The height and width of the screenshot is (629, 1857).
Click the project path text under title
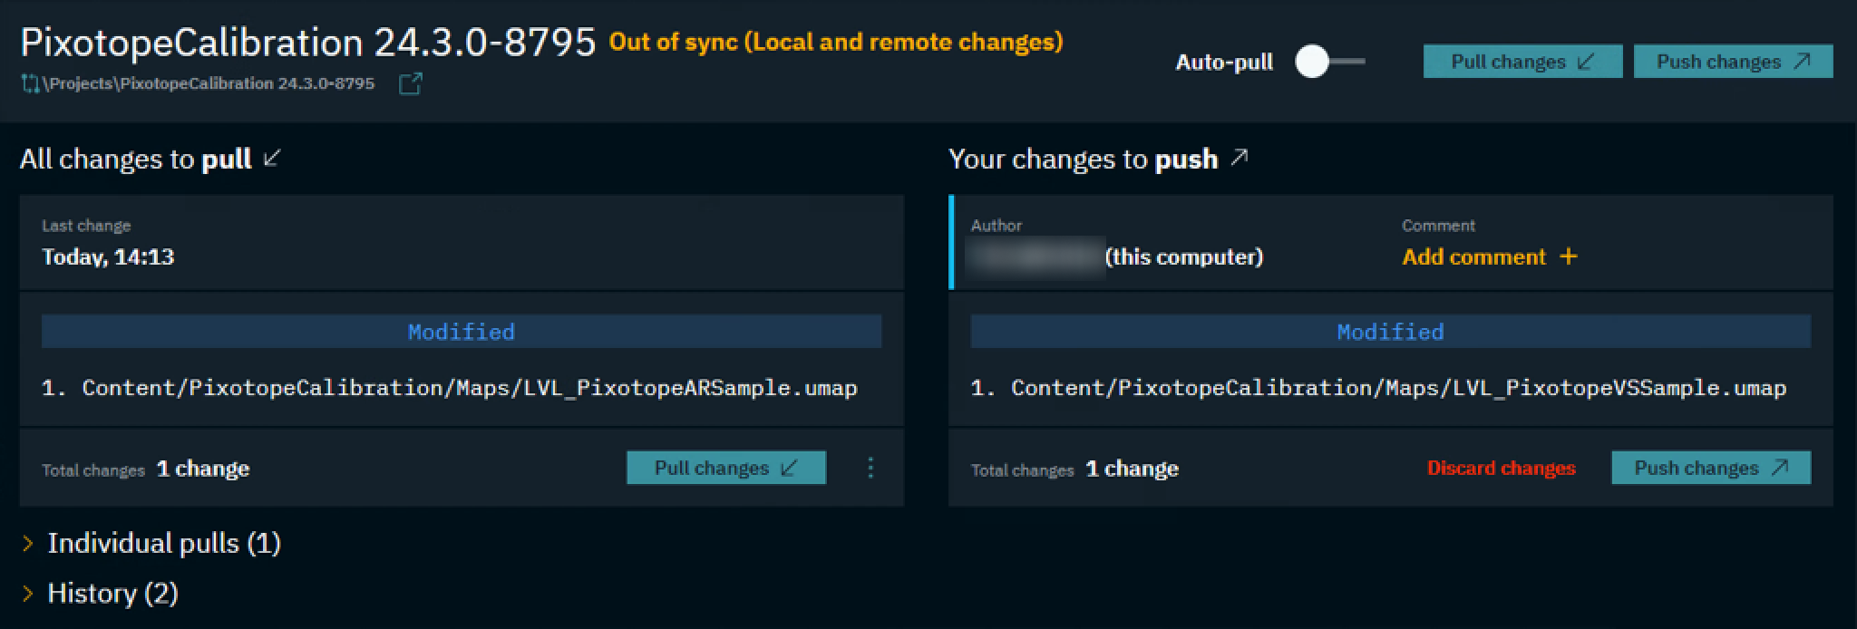[209, 84]
